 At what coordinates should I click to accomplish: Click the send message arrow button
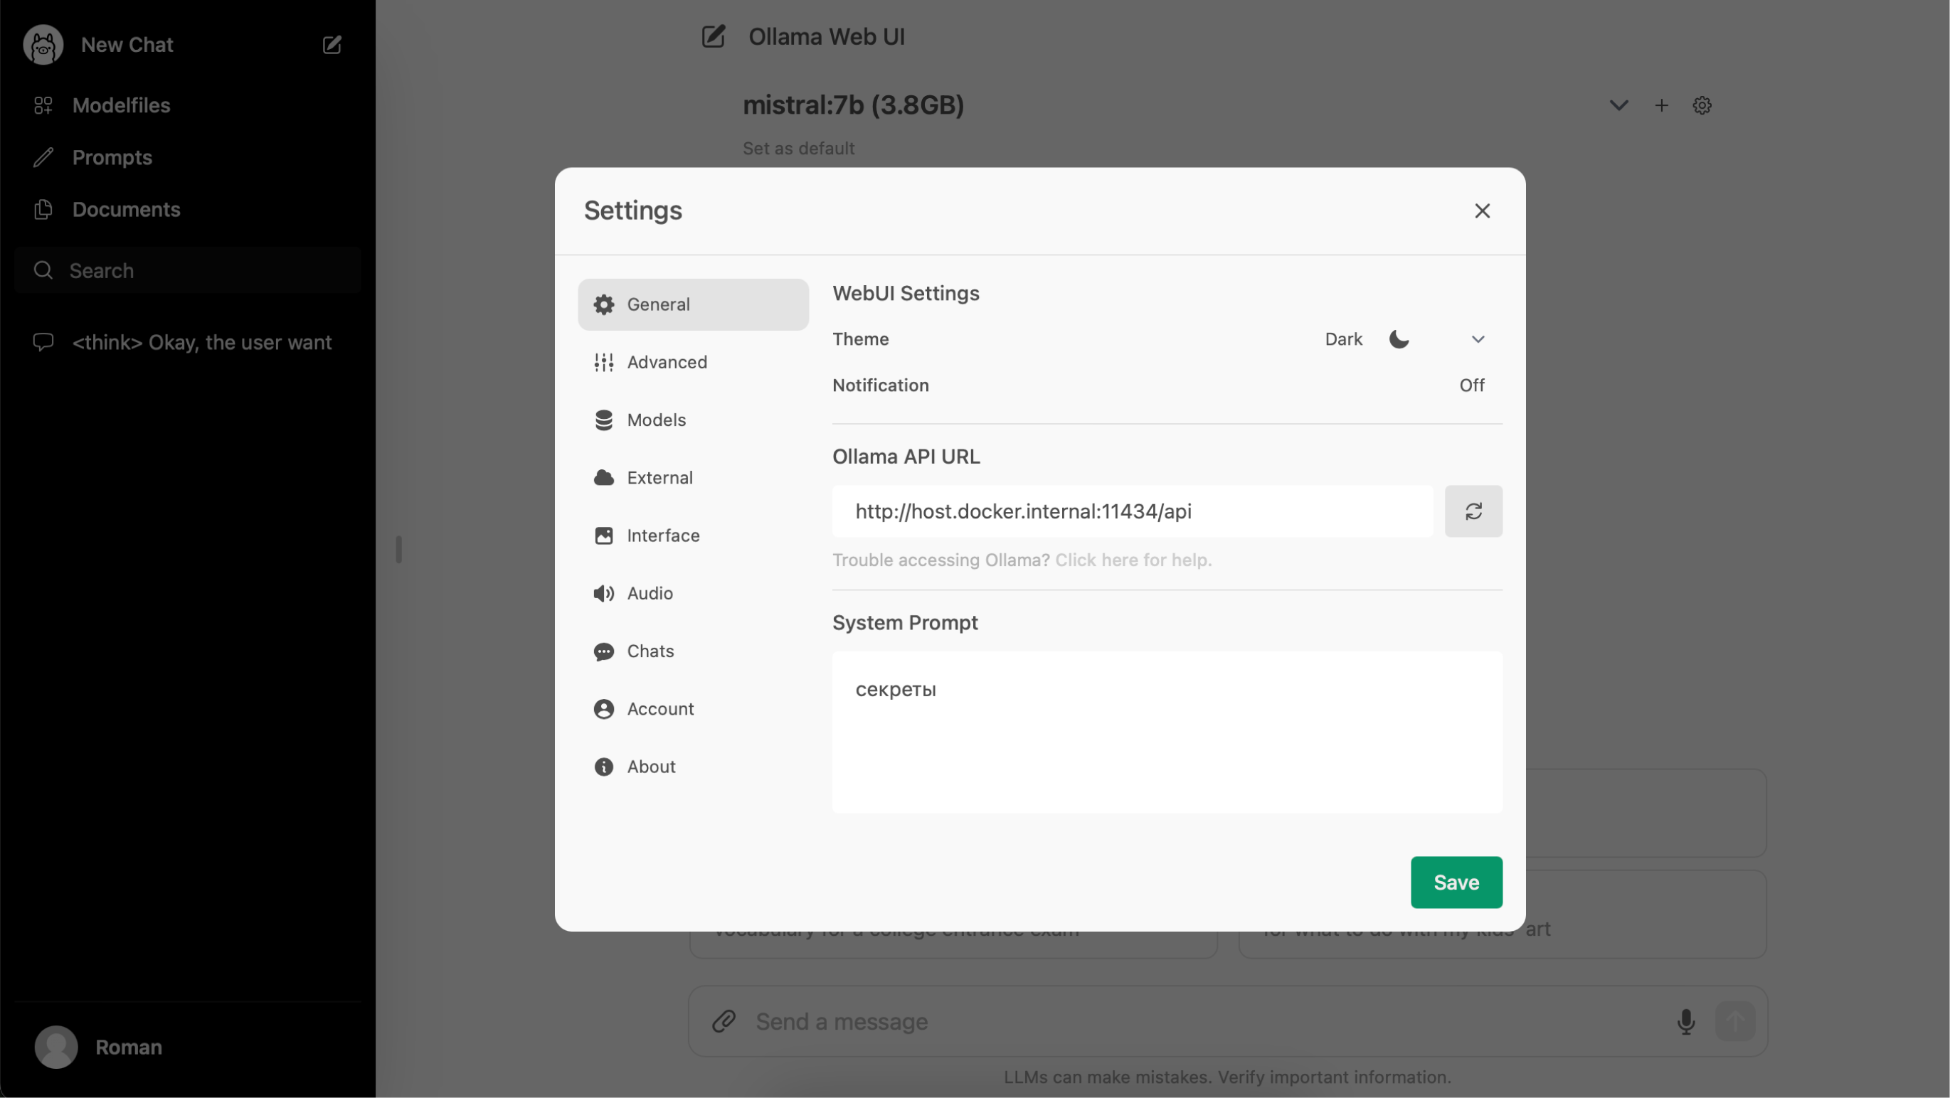point(1735,1022)
